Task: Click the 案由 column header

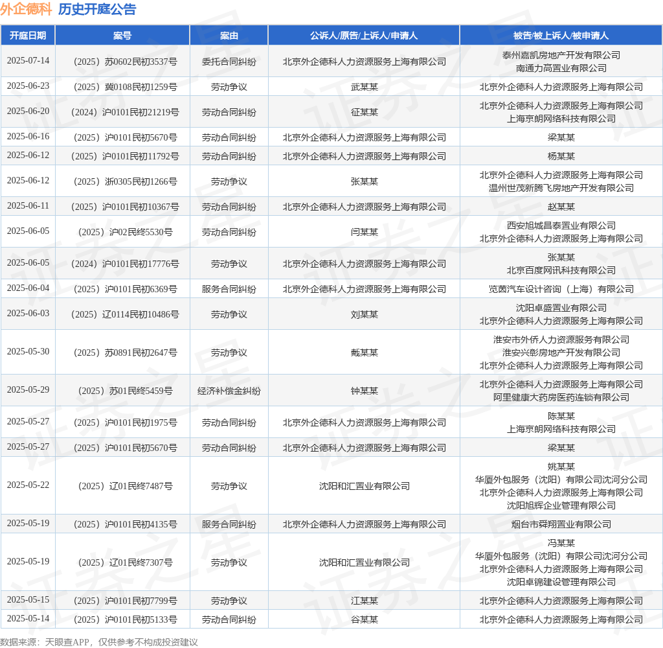Action: tap(229, 36)
